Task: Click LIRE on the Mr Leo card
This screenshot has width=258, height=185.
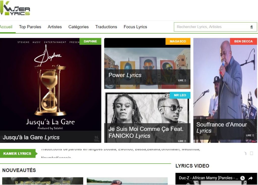Action: [x=182, y=141]
